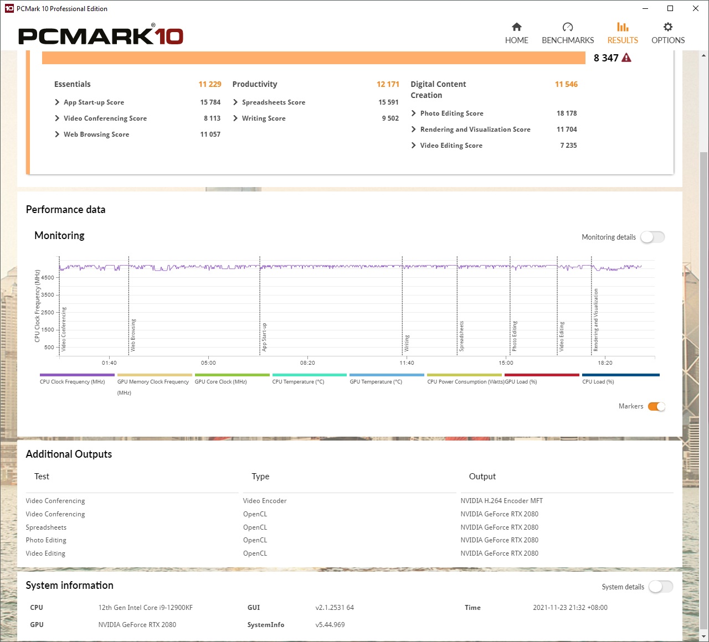709x642 pixels.
Task: Open the HOME tab
Action: click(x=516, y=33)
